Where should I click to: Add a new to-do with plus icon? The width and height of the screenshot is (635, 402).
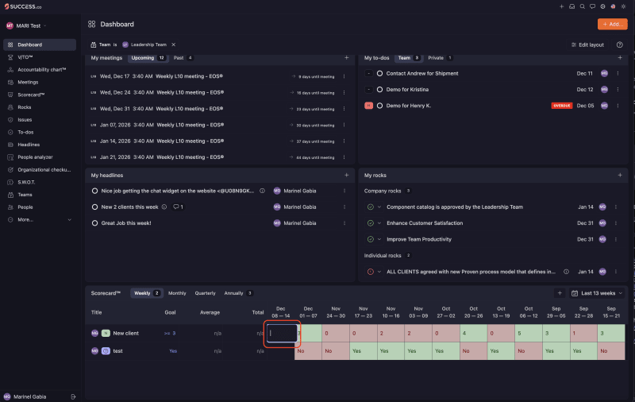620,58
